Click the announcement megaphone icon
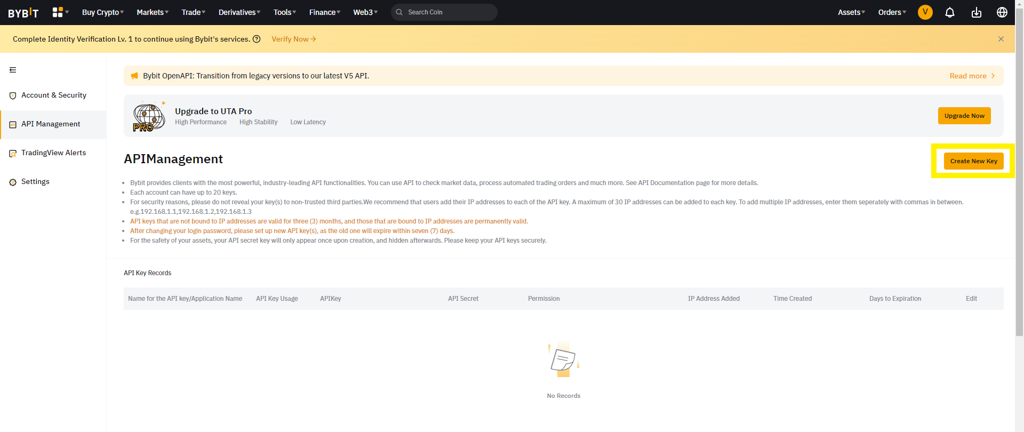Viewport: 1024px width, 432px height. pos(134,76)
